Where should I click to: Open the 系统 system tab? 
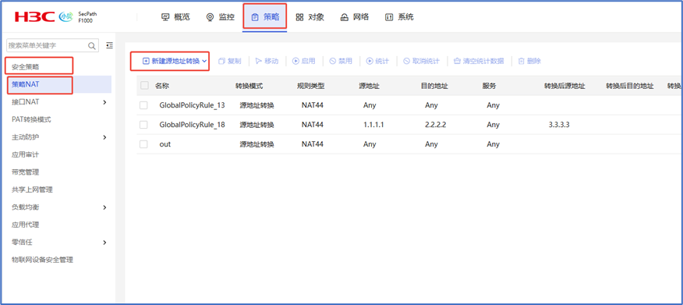(399, 17)
